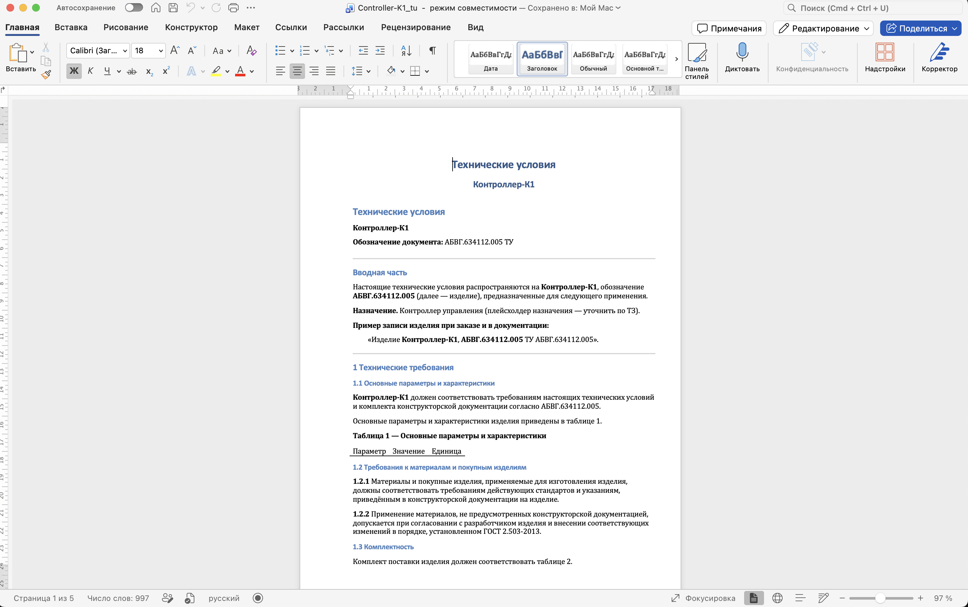
Task: Decrease paragraph indent
Action: 363,51
